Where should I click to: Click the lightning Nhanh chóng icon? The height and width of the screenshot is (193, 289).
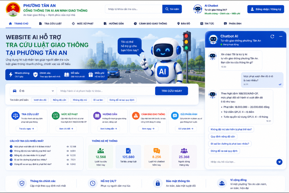click(11, 75)
